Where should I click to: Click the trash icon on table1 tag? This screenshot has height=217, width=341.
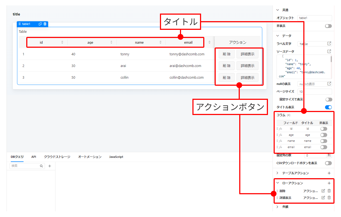point(45,24)
